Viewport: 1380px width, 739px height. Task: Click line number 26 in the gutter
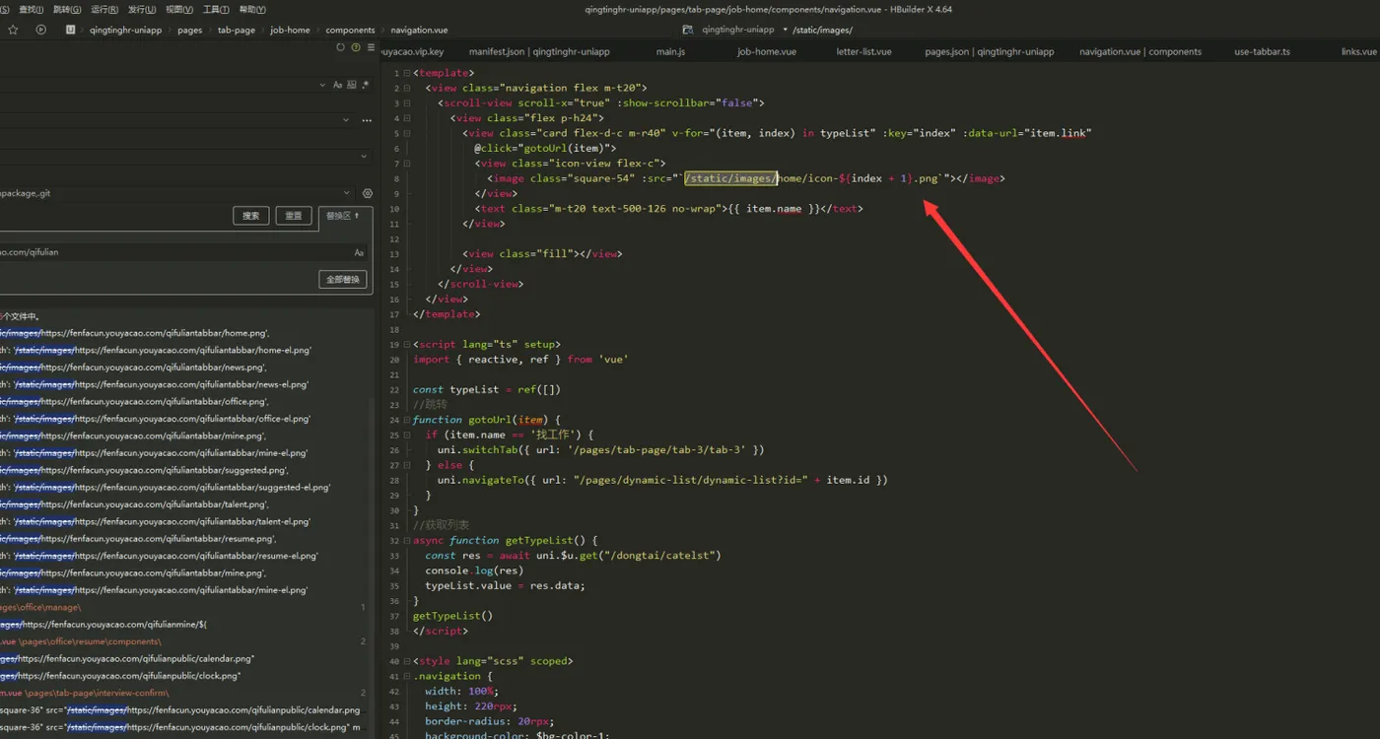(393, 449)
